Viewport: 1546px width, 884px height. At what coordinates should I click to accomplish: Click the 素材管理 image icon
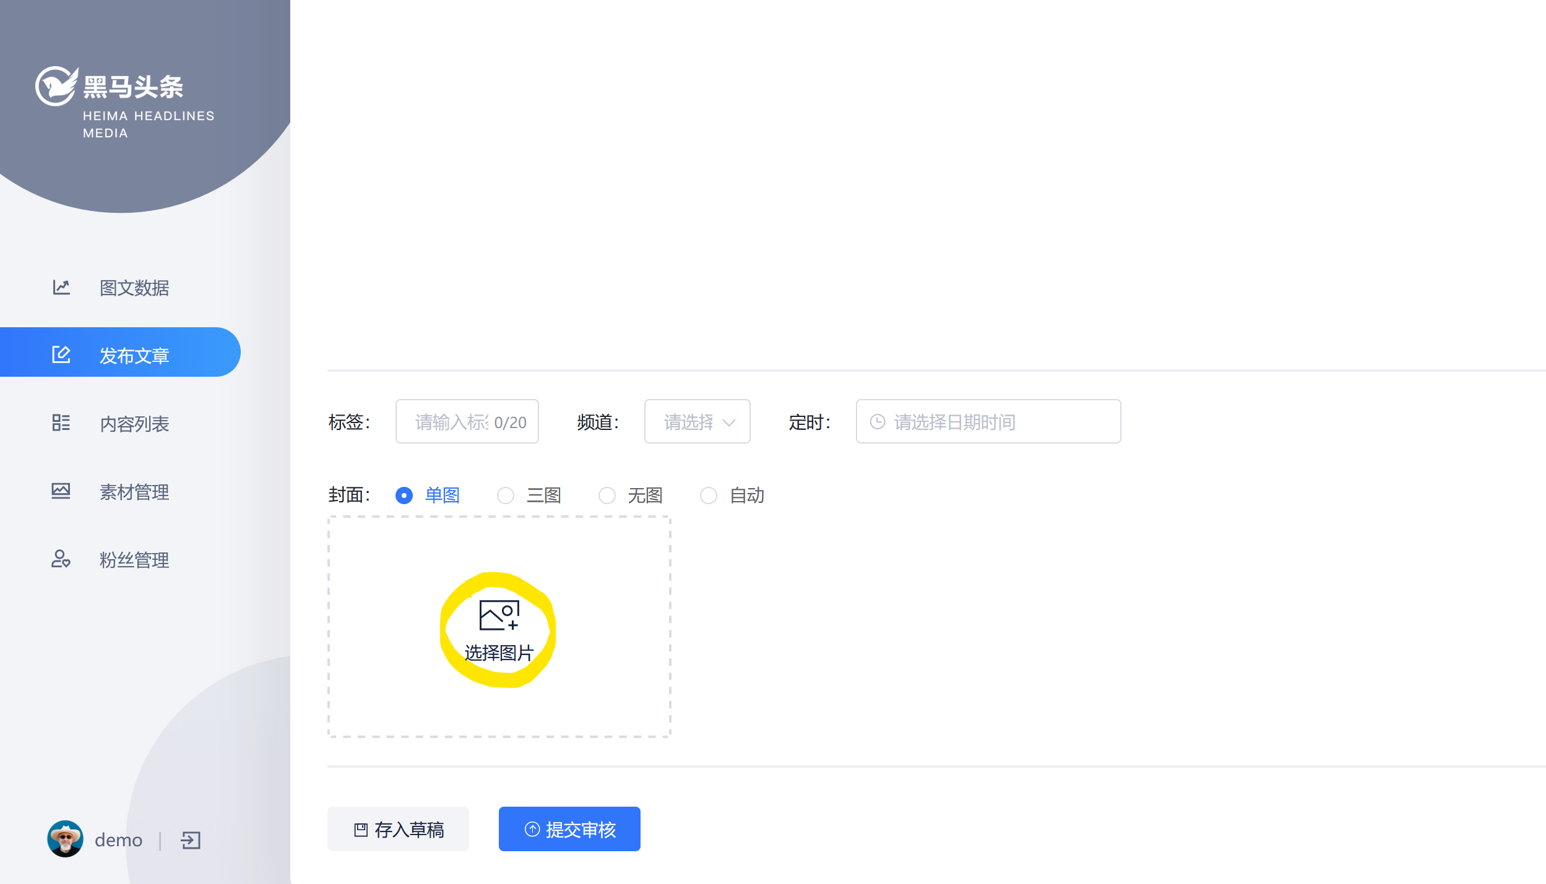61,491
